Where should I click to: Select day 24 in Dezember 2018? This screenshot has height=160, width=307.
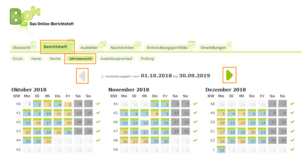221,140
